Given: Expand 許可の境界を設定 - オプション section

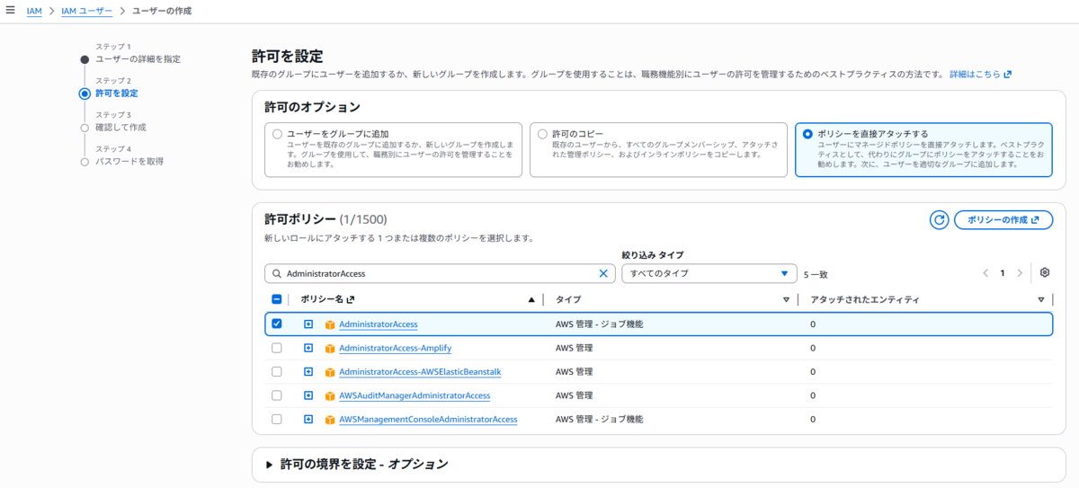Looking at the screenshot, I should click(356, 465).
